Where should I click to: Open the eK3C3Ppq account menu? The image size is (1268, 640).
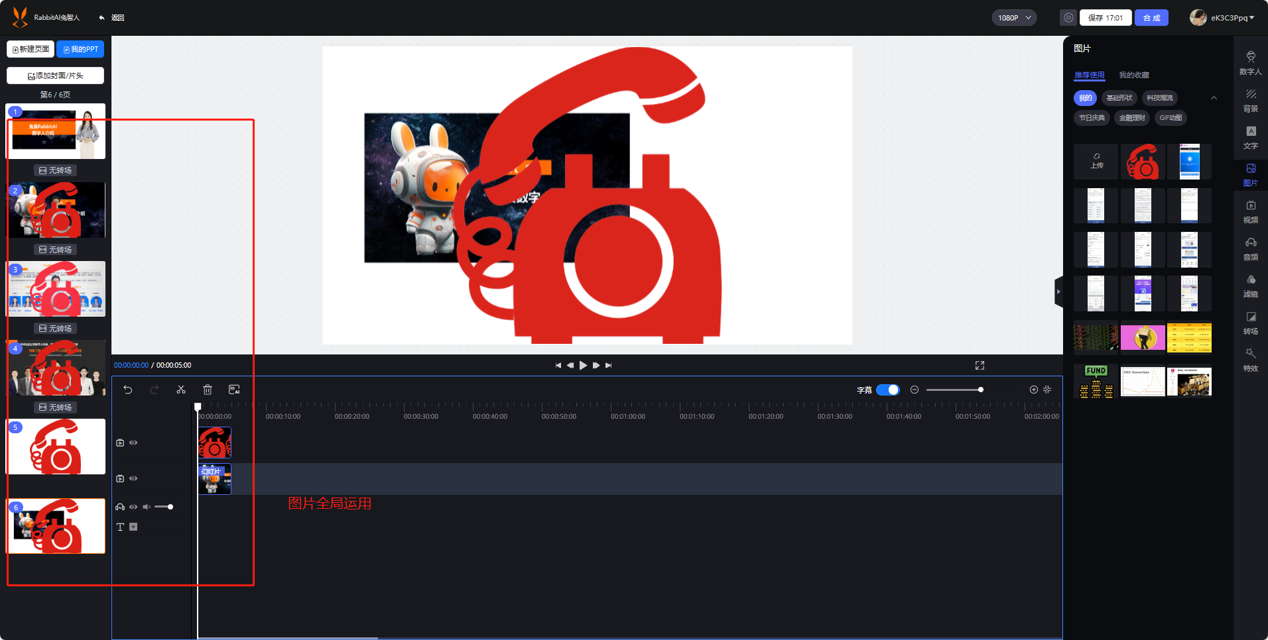[x=1222, y=18]
